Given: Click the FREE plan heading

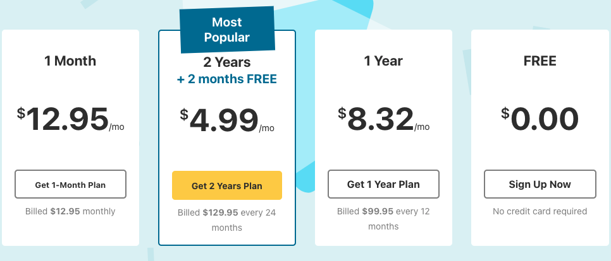Looking at the screenshot, I should click(540, 61).
